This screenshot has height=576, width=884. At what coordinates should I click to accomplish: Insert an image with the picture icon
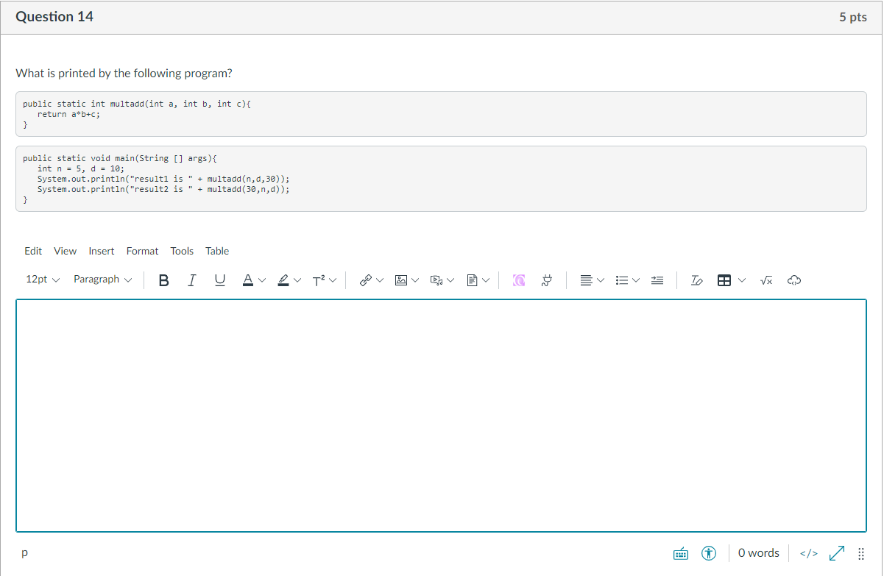coord(401,280)
